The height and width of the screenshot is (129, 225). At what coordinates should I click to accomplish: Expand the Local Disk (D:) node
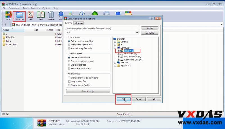118,54
